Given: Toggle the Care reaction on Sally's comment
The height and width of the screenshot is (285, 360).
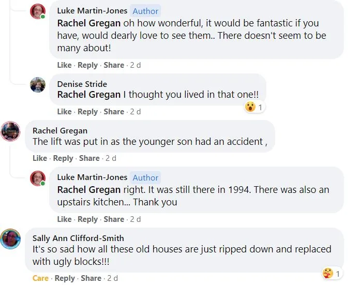Looking at the screenshot, I should [40, 278].
